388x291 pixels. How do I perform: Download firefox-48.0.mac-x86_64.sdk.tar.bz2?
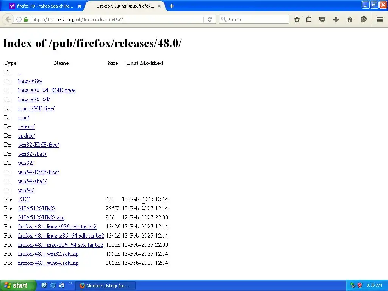(x=61, y=245)
